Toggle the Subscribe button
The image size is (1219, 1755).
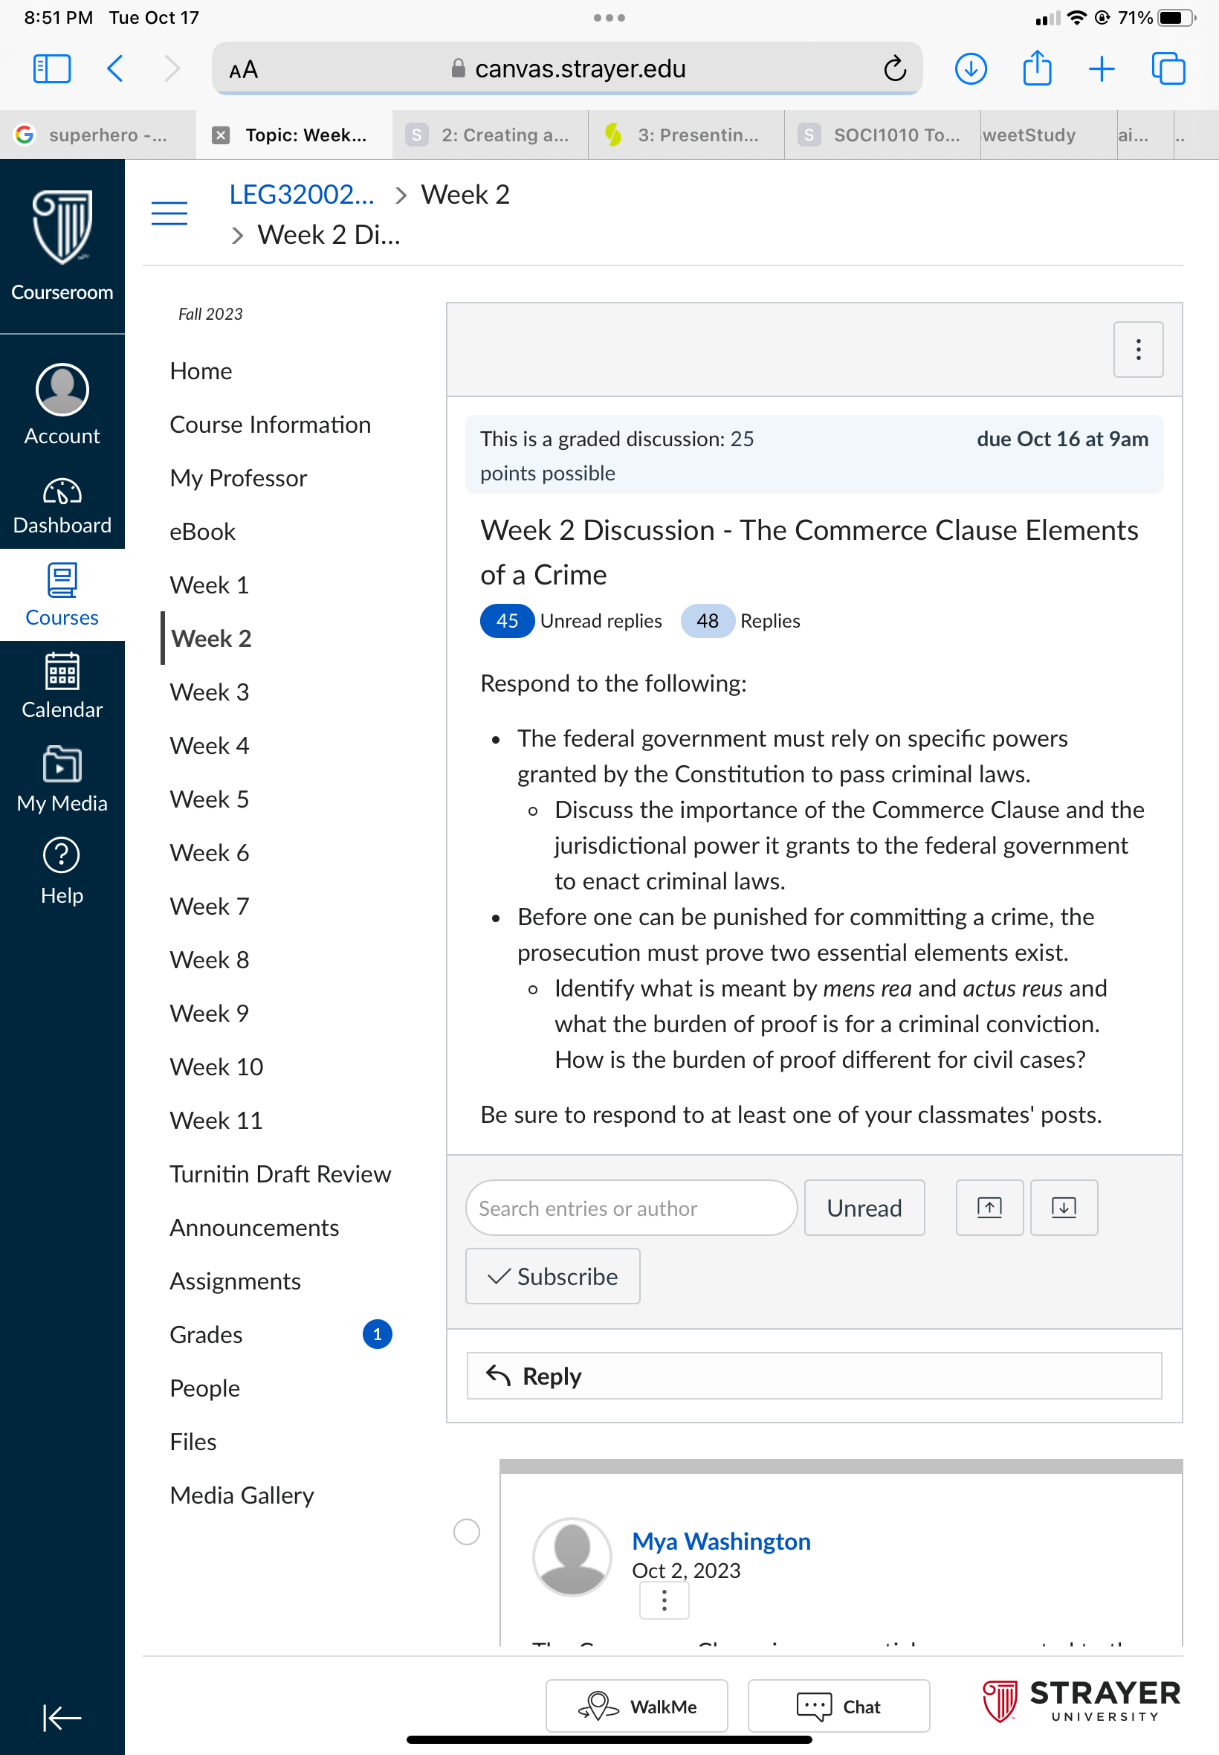(x=552, y=1276)
